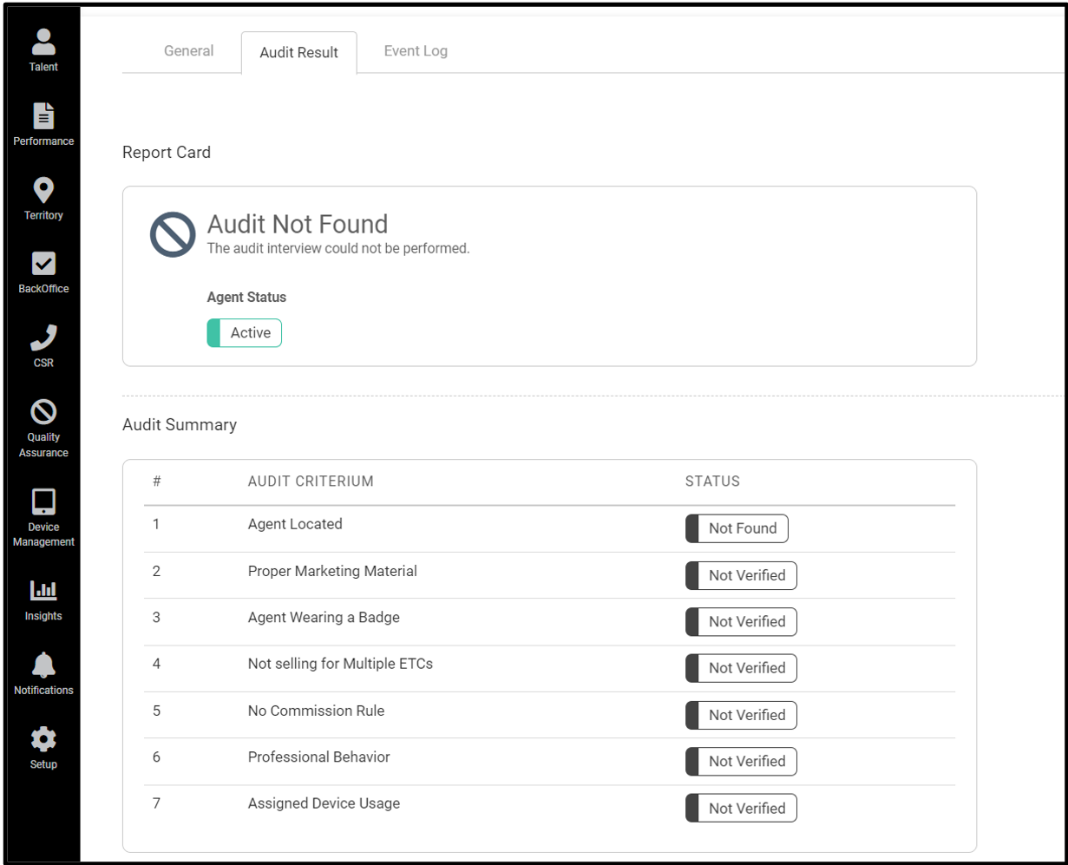Click the AUDIT CRITERIUM column header
Image resolution: width=1068 pixels, height=865 pixels.
(x=311, y=482)
